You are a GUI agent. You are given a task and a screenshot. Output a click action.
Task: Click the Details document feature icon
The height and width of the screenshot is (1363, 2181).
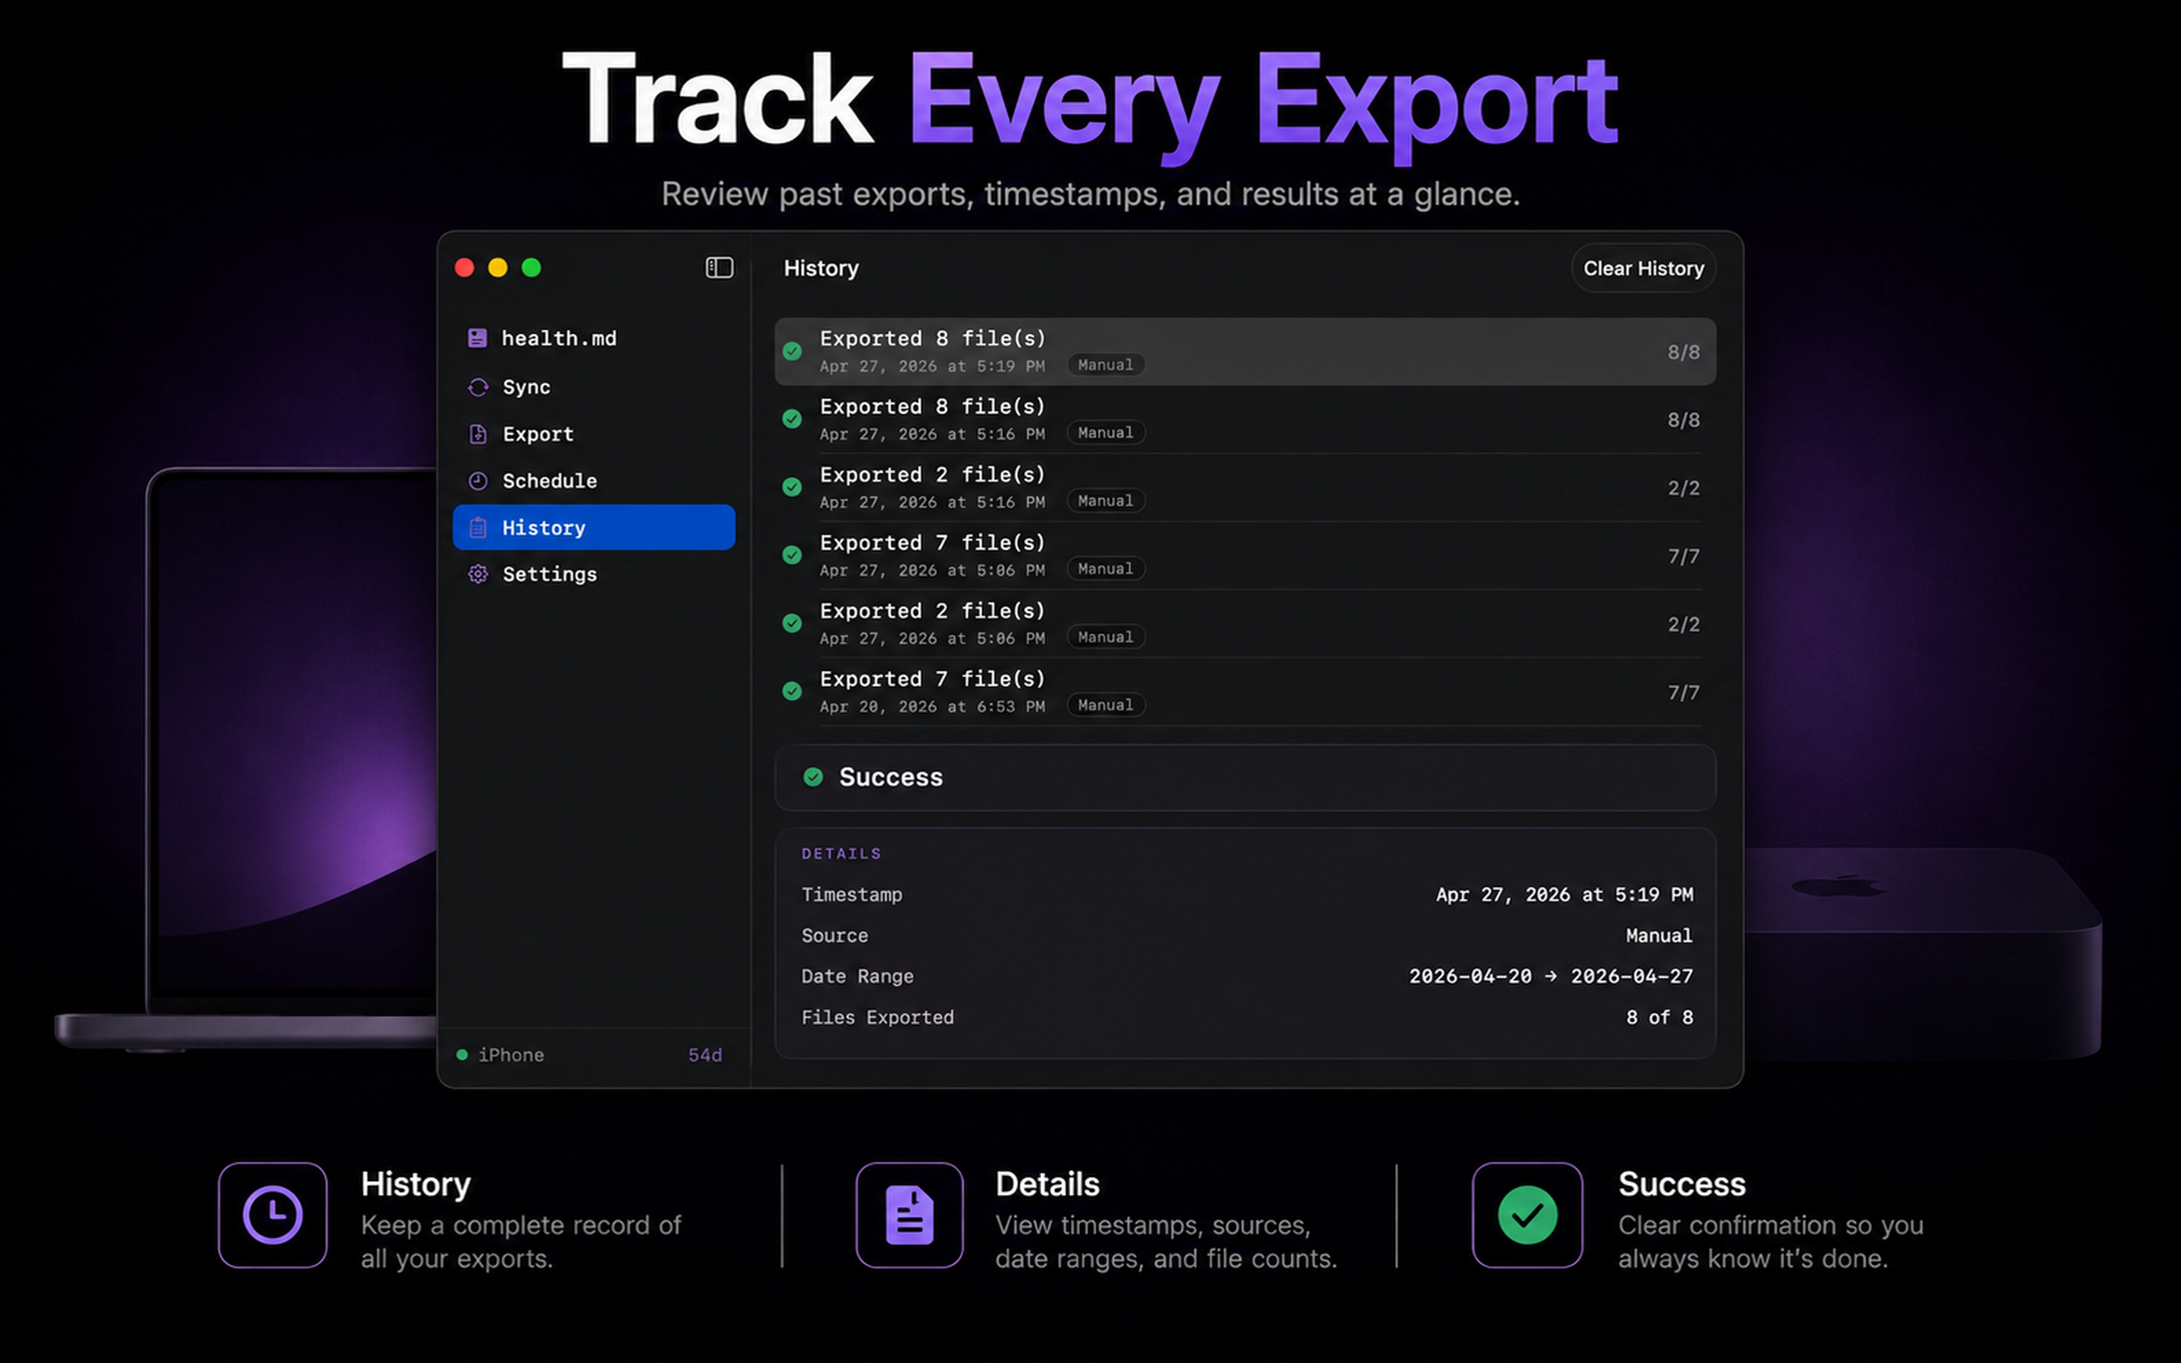[910, 1215]
